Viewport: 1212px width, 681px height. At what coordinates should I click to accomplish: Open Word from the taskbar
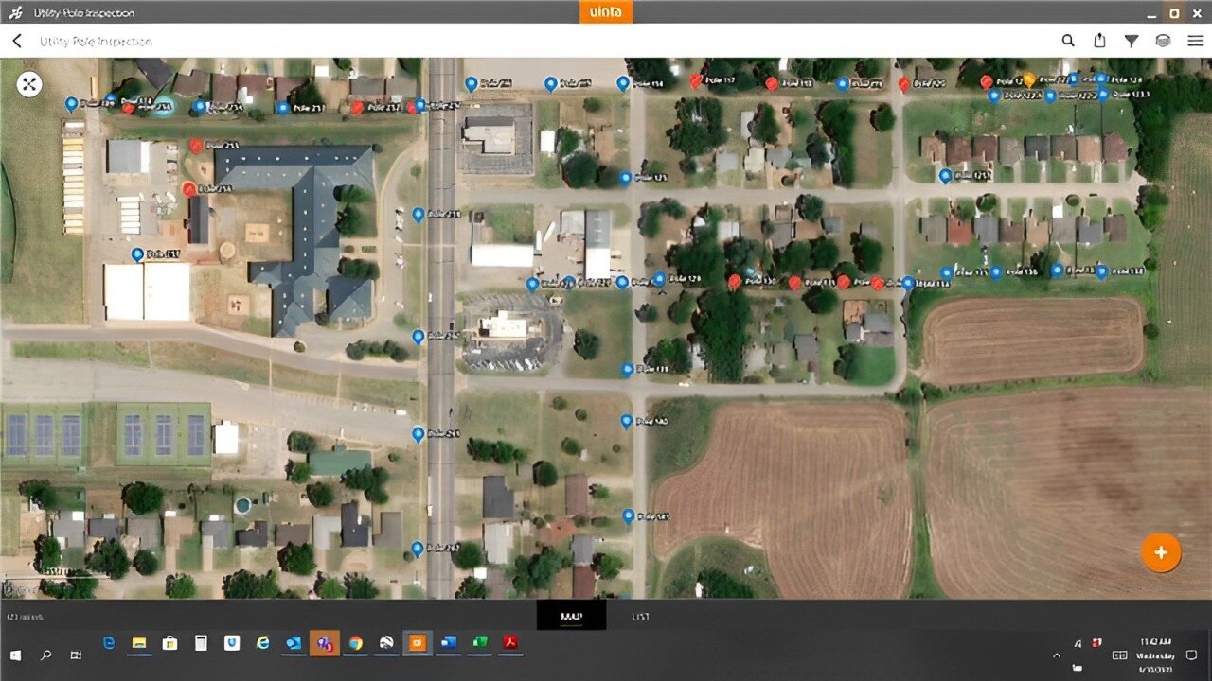(x=449, y=643)
